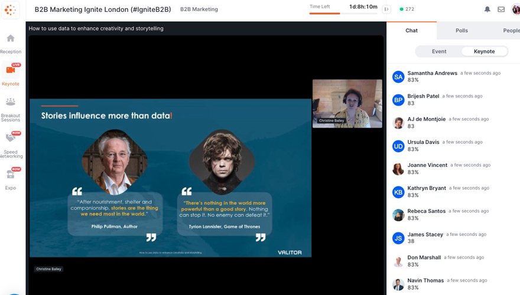Click the Hopin logo icon
This screenshot has width=520, height=295.
click(10, 10)
